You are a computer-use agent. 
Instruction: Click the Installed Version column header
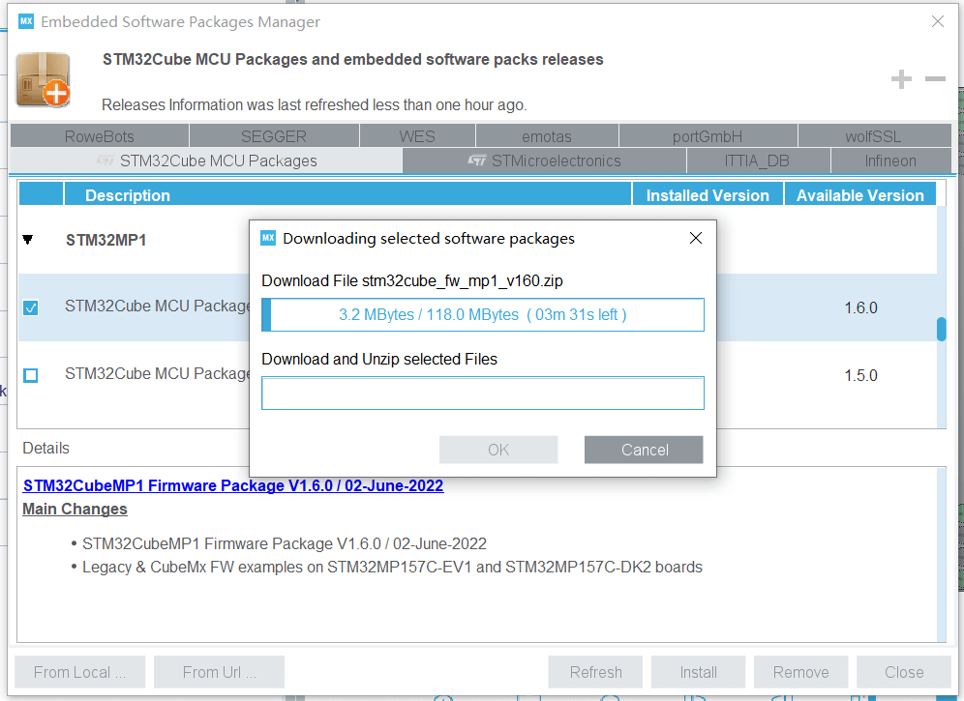[708, 195]
